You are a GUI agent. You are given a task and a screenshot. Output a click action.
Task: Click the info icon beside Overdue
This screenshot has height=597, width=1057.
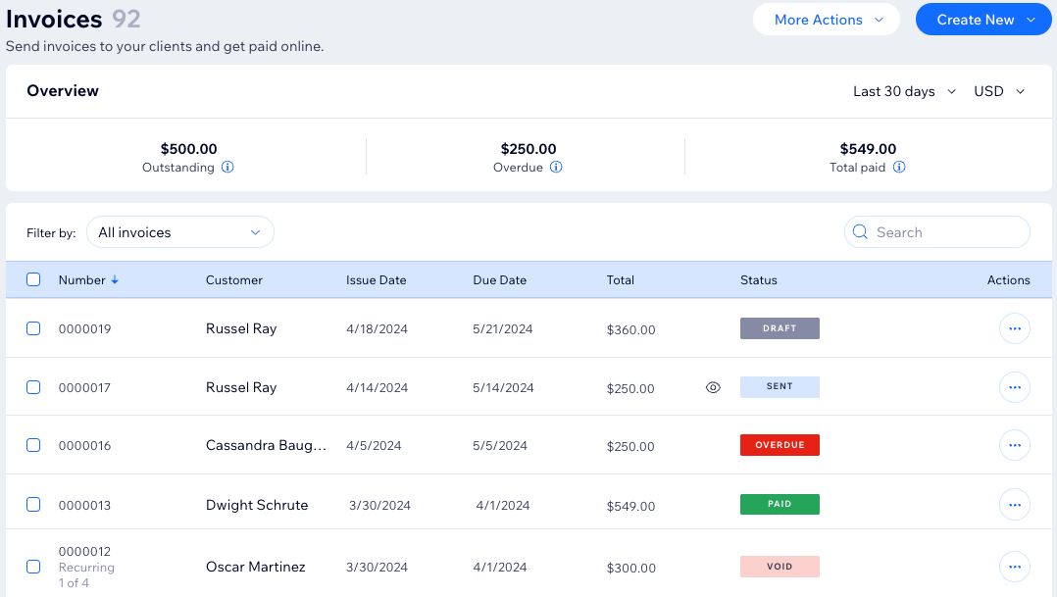556,168
